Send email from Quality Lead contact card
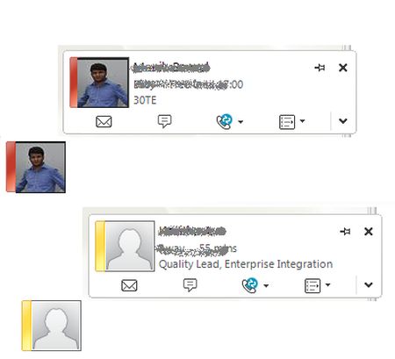 (129, 285)
